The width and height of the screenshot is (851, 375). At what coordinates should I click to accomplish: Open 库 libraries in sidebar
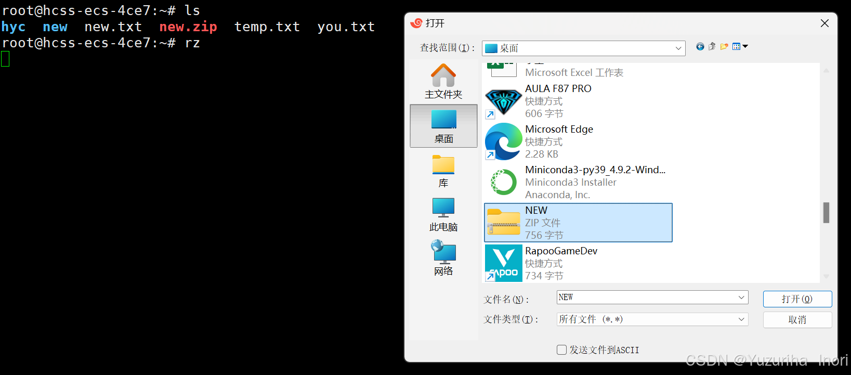click(443, 171)
